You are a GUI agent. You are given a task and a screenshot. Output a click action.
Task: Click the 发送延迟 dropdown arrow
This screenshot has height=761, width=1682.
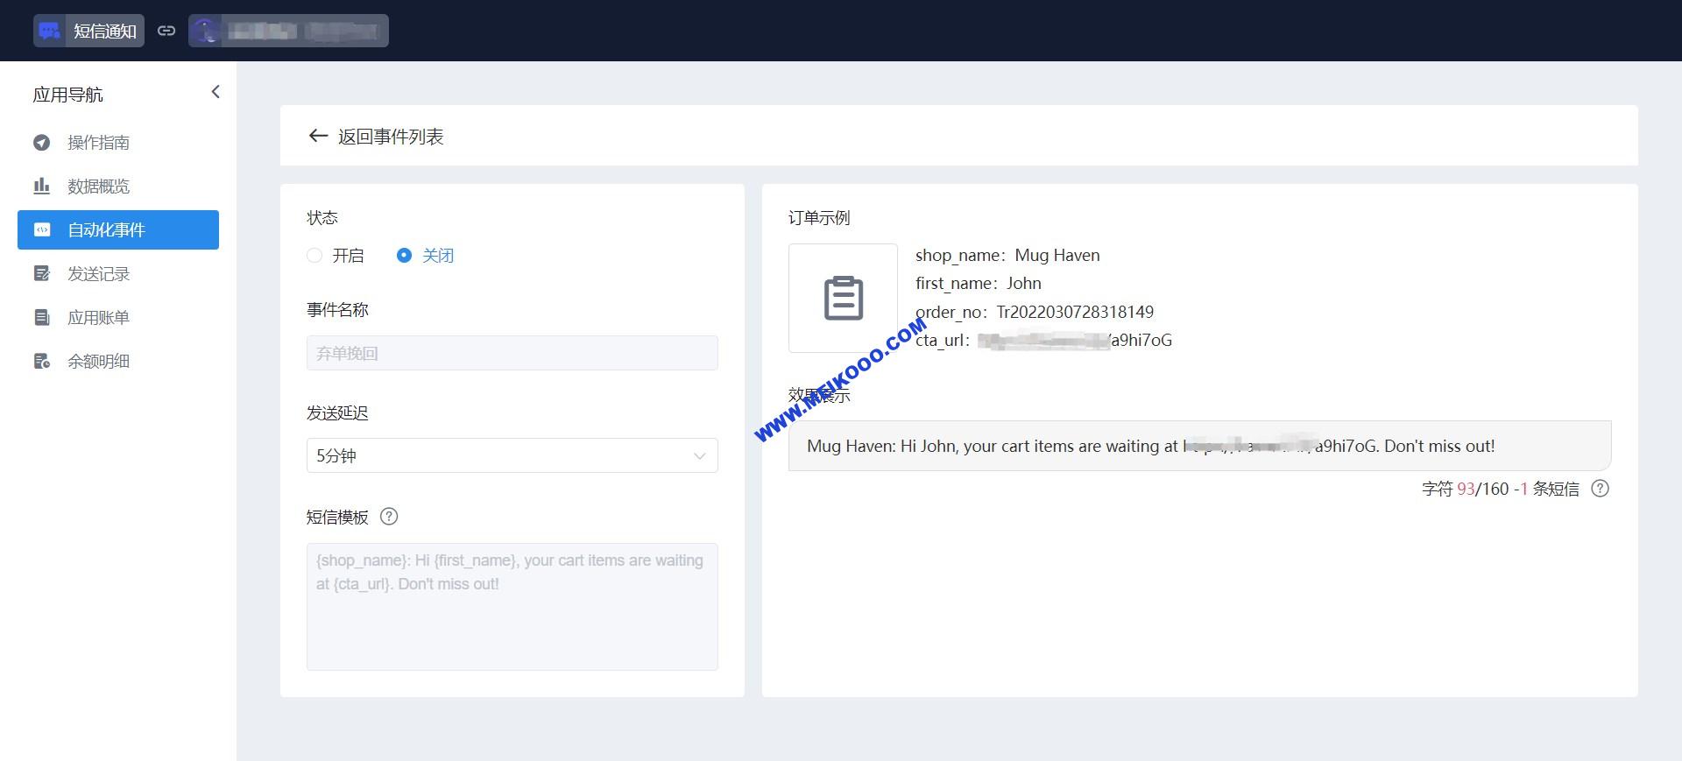[x=699, y=455]
